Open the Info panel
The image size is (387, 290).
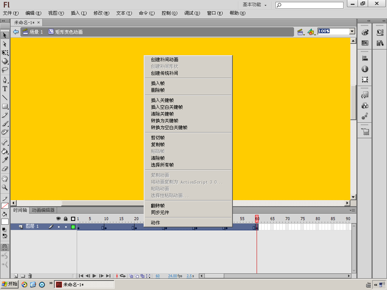(365, 69)
